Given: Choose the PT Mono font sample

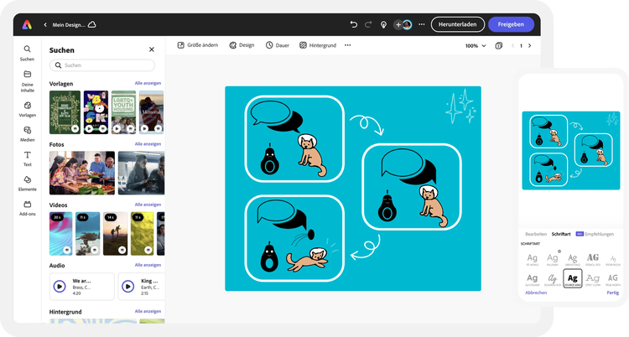Looking at the screenshot, I should click(533, 260).
